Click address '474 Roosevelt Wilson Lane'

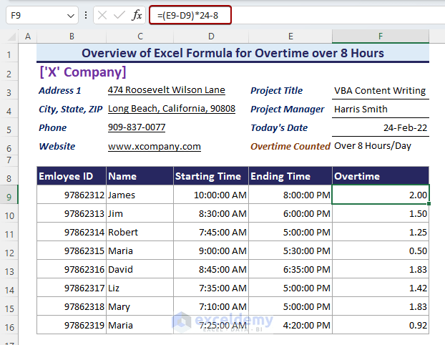[x=166, y=90]
